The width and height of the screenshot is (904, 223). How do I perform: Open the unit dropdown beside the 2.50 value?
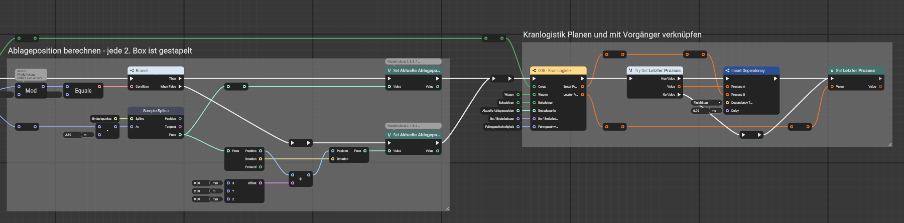87,135
